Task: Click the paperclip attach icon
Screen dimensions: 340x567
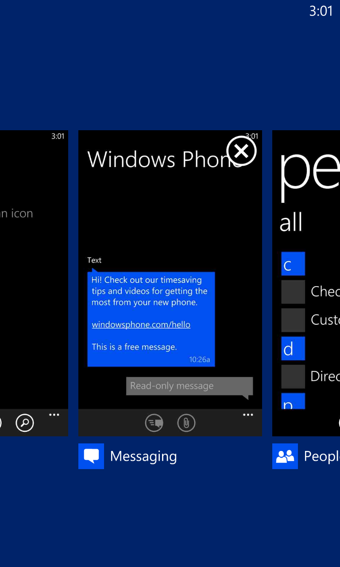Action: [x=186, y=423]
